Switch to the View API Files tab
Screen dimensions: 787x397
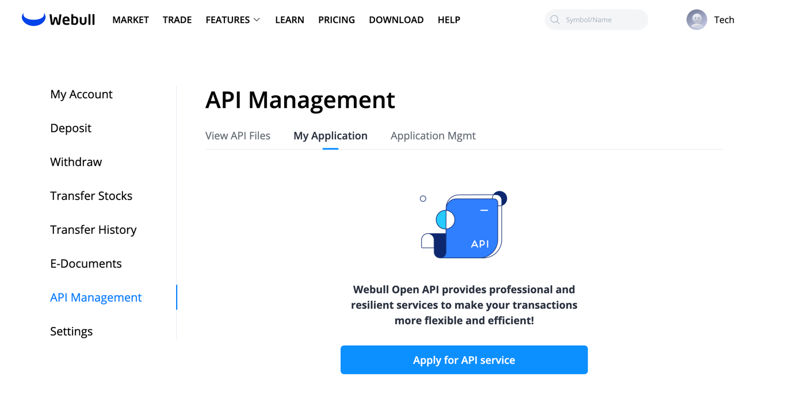pos(238,136)
